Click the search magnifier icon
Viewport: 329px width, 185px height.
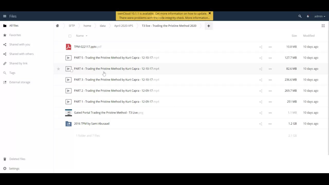coord(300,16)
